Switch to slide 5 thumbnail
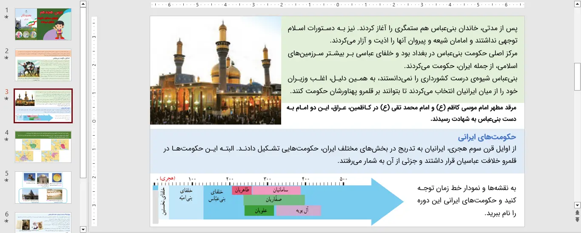The image size is (581, 233). point(43,188)
